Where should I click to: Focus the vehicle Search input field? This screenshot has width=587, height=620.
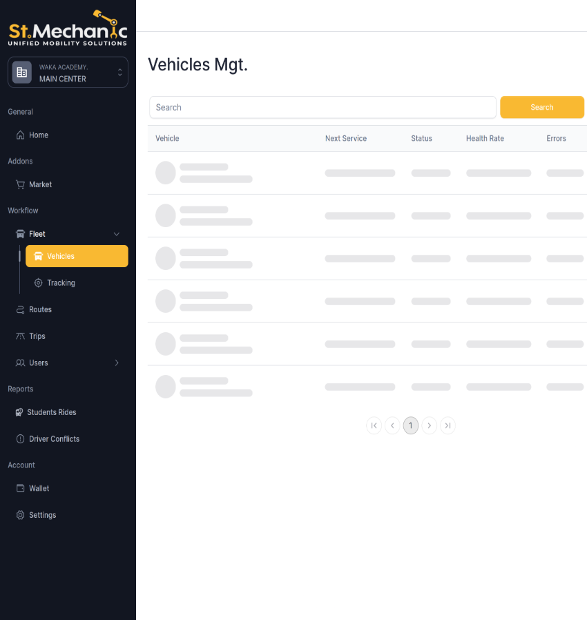pyautogui.click(x=323, y=107)
